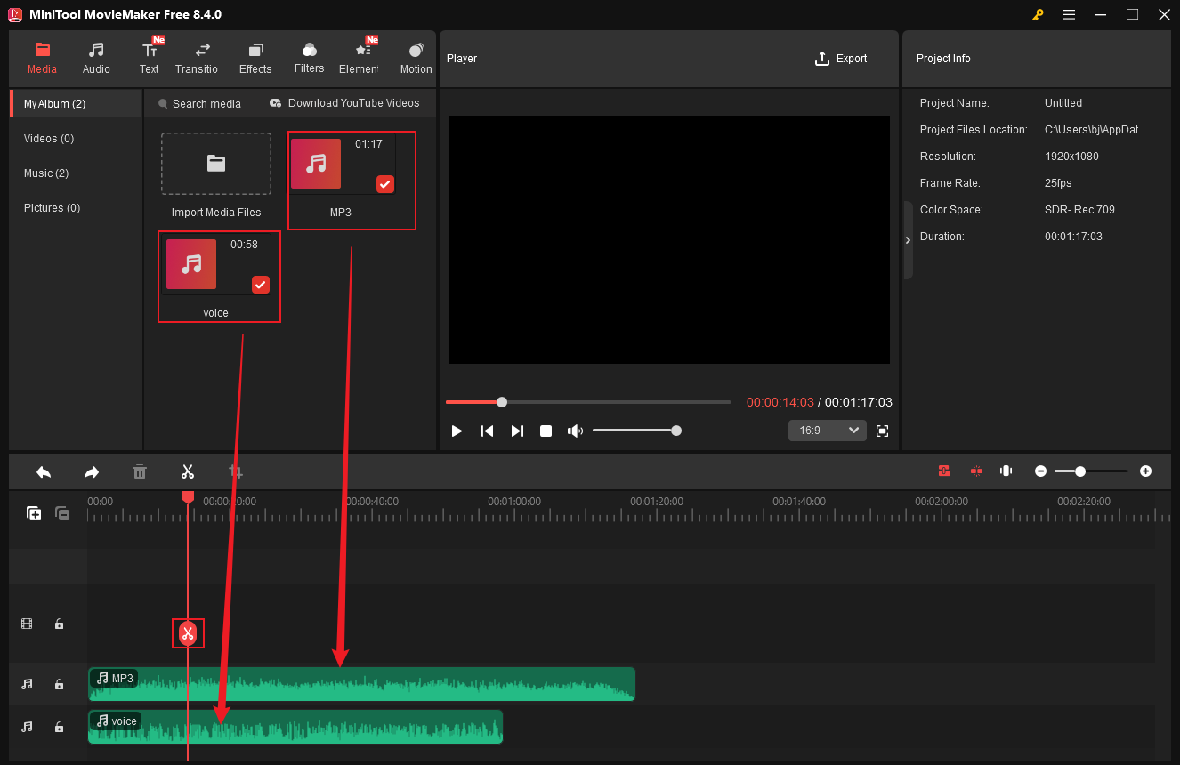This screenshot has width=1180, height=765.
Task: Open the Audio tab in the ribbon
Action: pyautogui.click(x=95, y=56)
